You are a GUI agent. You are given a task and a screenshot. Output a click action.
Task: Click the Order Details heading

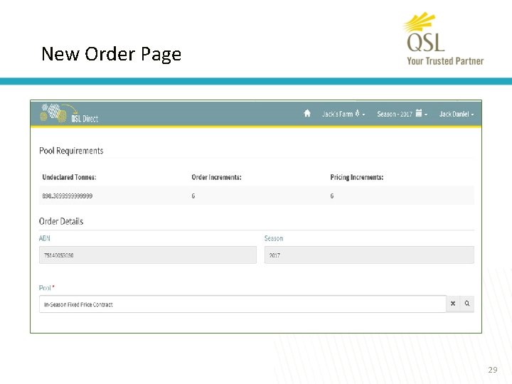point(61,221)
